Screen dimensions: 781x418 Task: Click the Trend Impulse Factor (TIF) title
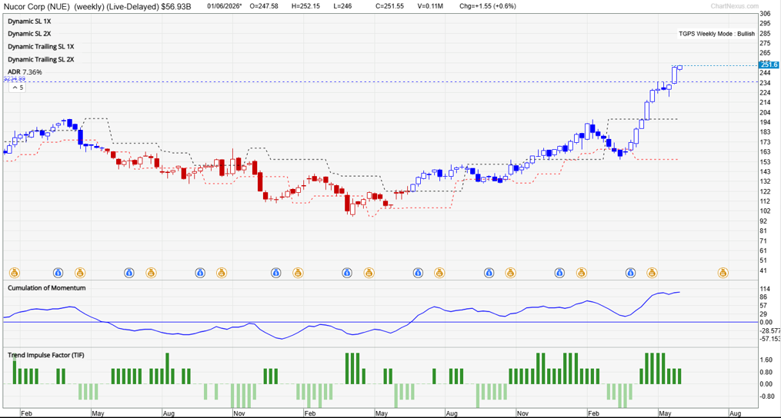(45, 355)
